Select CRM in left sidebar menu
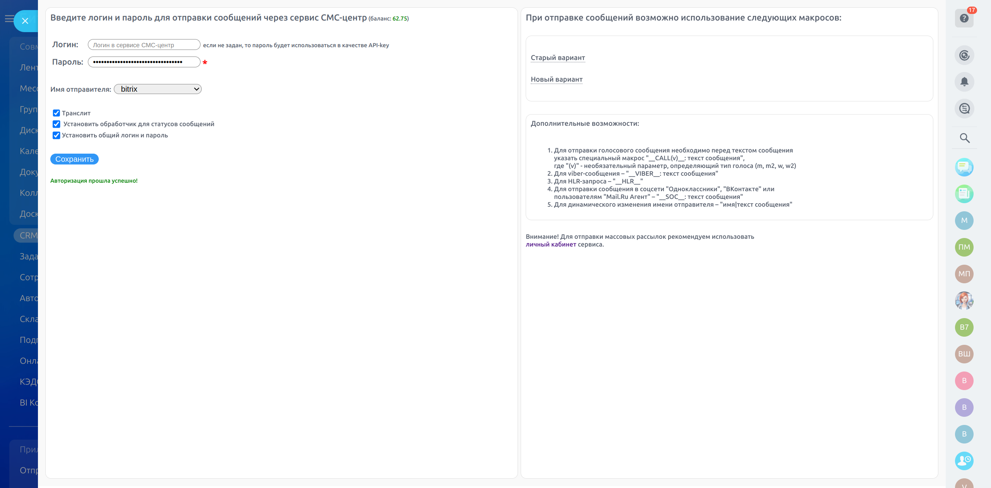991x488 pixels. tap(28, 235)
